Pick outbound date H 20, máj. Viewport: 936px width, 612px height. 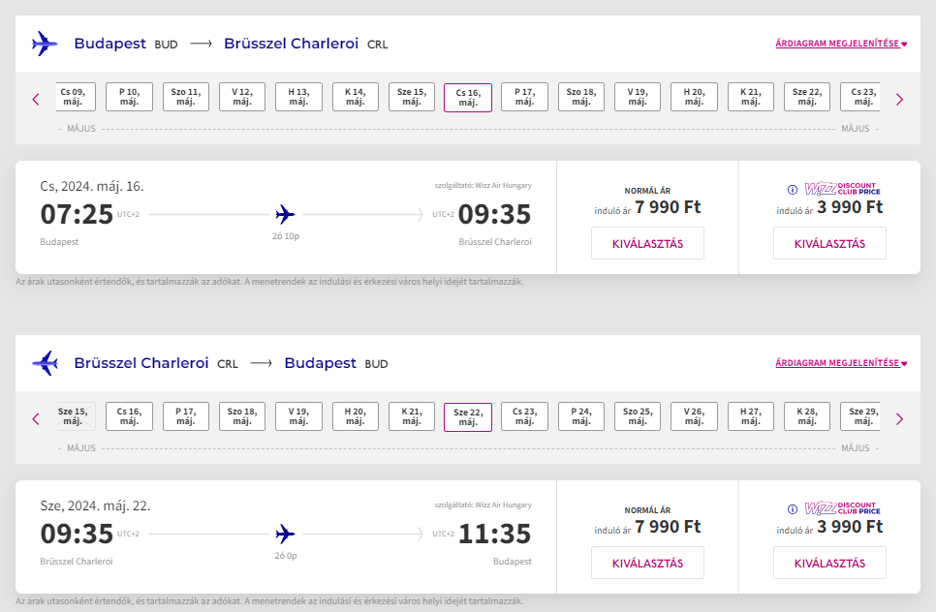(x=694, y=97)
